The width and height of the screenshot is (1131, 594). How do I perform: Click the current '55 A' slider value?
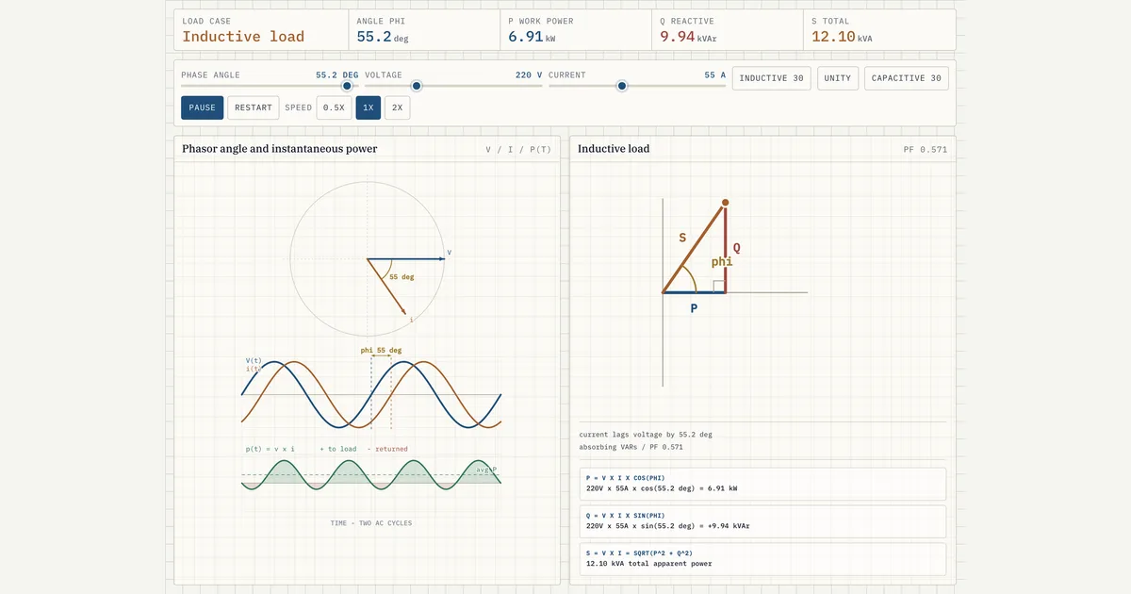pos(715,74)
